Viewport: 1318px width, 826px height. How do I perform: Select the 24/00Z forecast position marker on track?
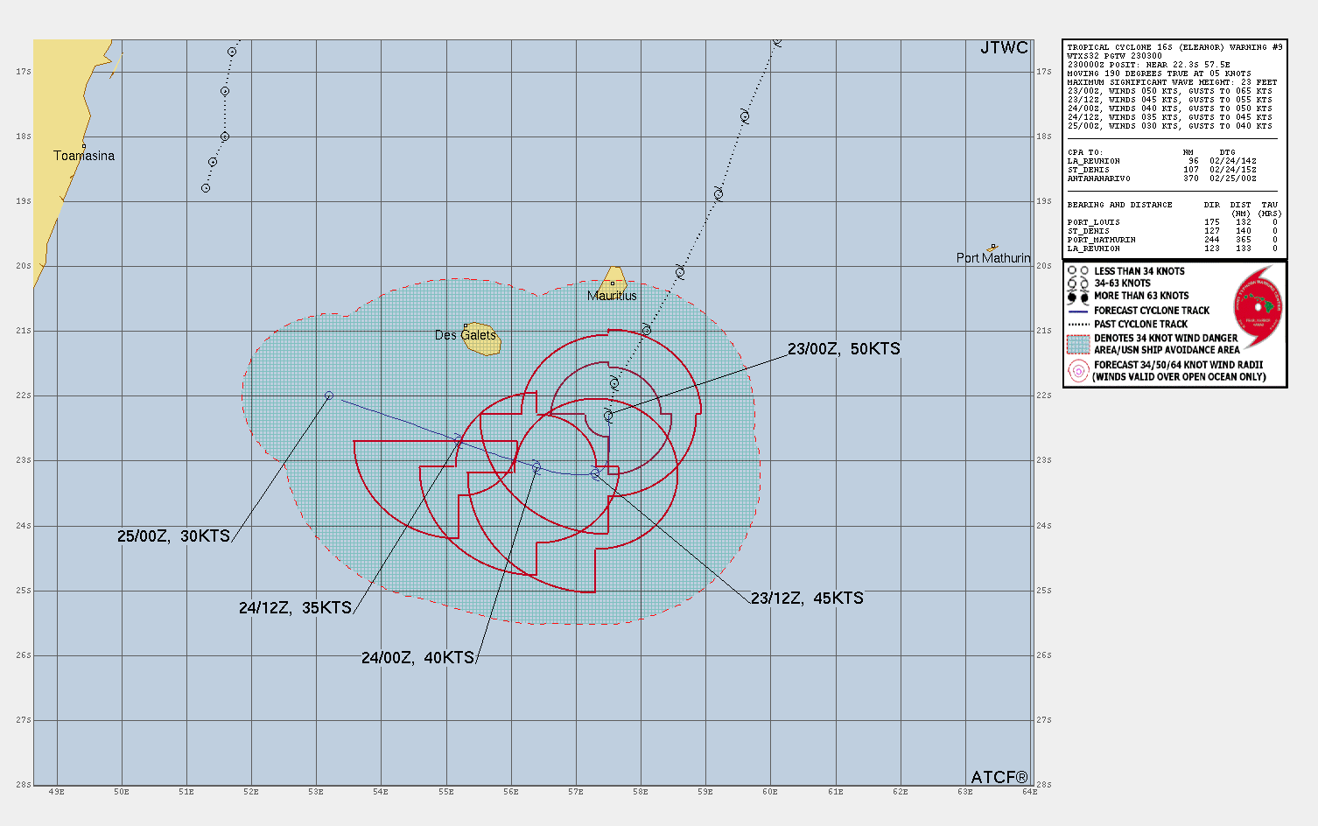(536, 468)
